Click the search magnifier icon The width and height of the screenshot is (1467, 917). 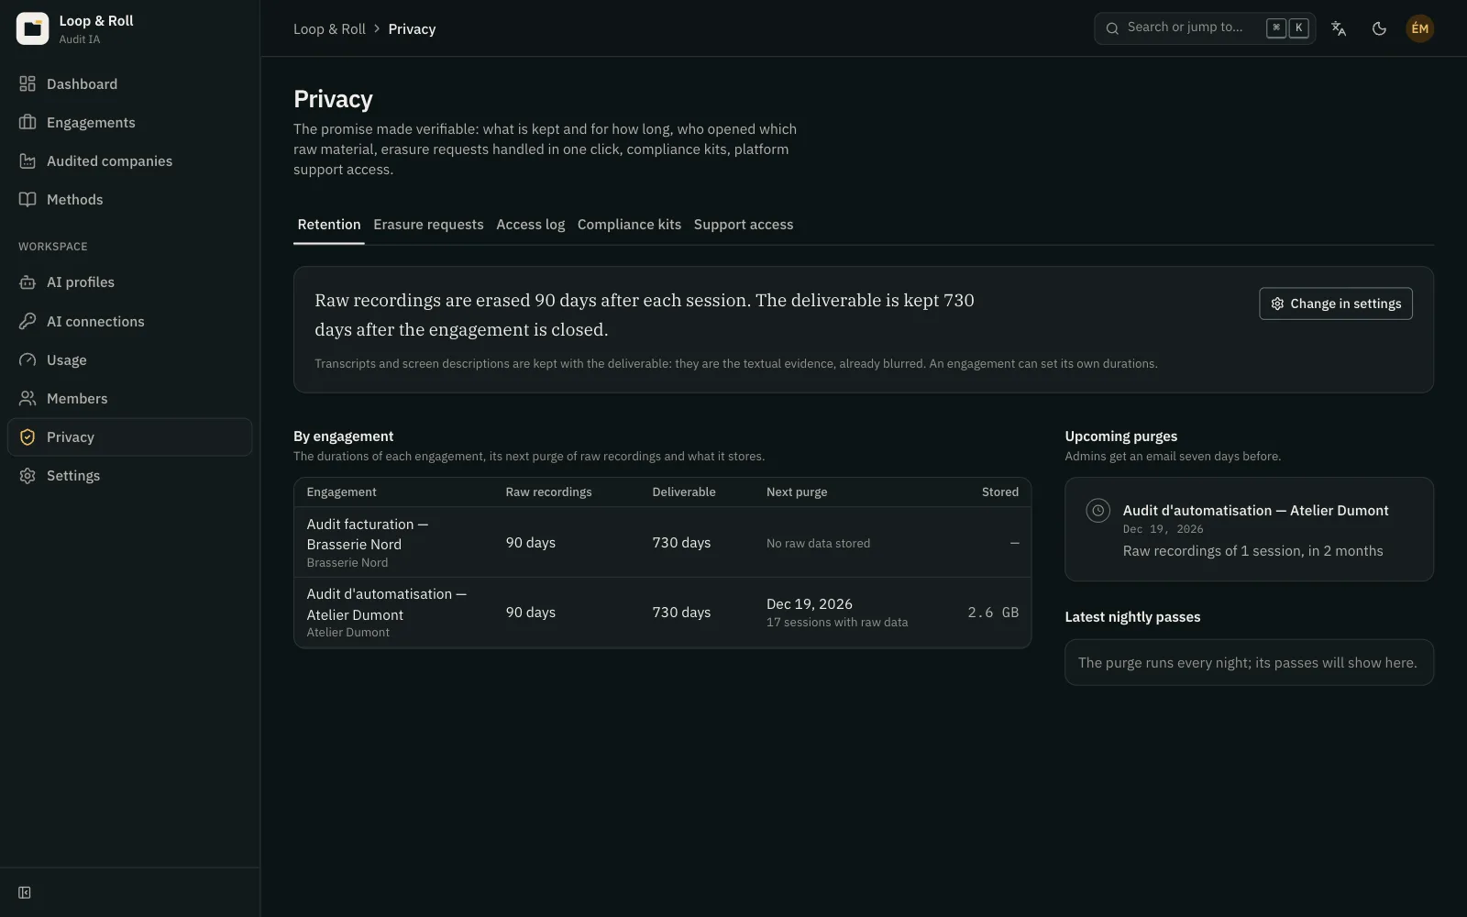point(1112,28)
